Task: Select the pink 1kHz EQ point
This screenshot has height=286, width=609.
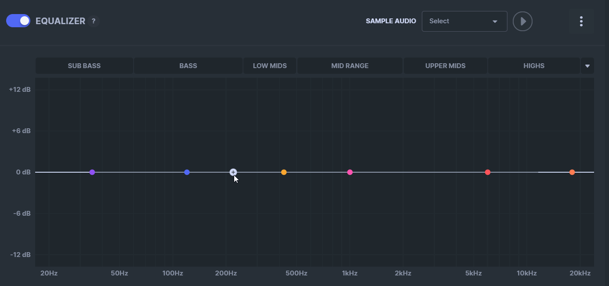Action: [x=350, y=172]
